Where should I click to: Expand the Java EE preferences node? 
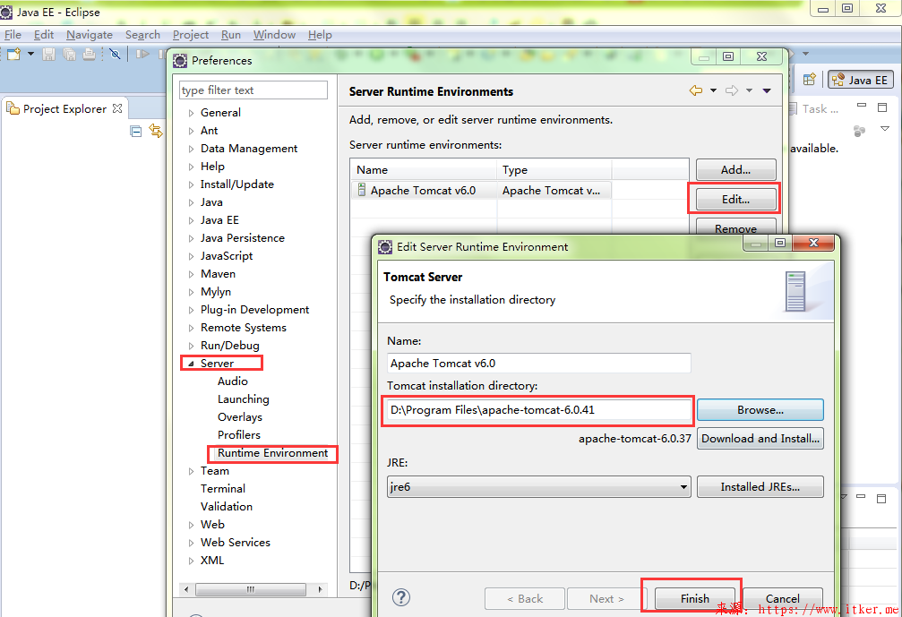click(x=191, y=220)
